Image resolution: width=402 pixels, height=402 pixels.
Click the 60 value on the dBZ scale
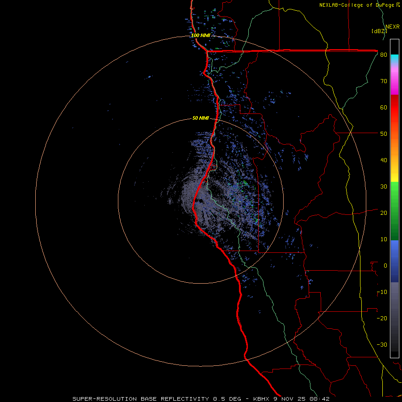point(384,107)
